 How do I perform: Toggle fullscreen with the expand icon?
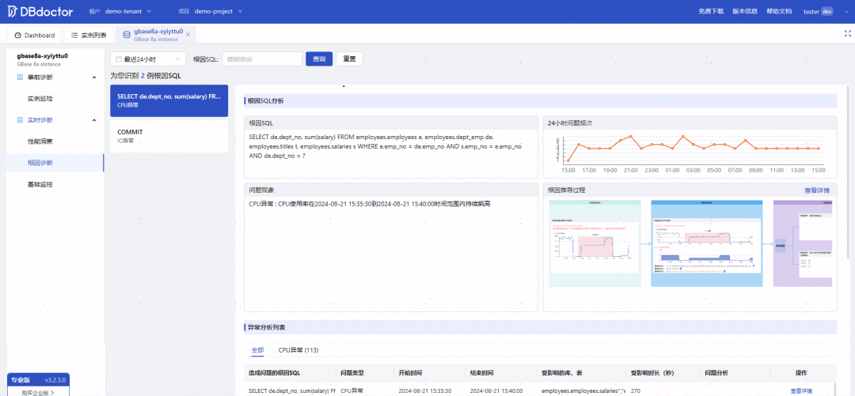click(847, 33)
